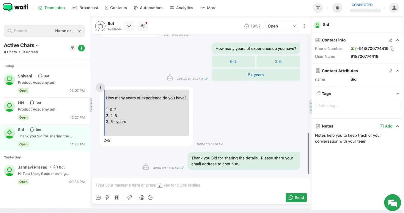Switch to the Analytics tab
Screen dimensions: 404x213
[x=182, y=8]
